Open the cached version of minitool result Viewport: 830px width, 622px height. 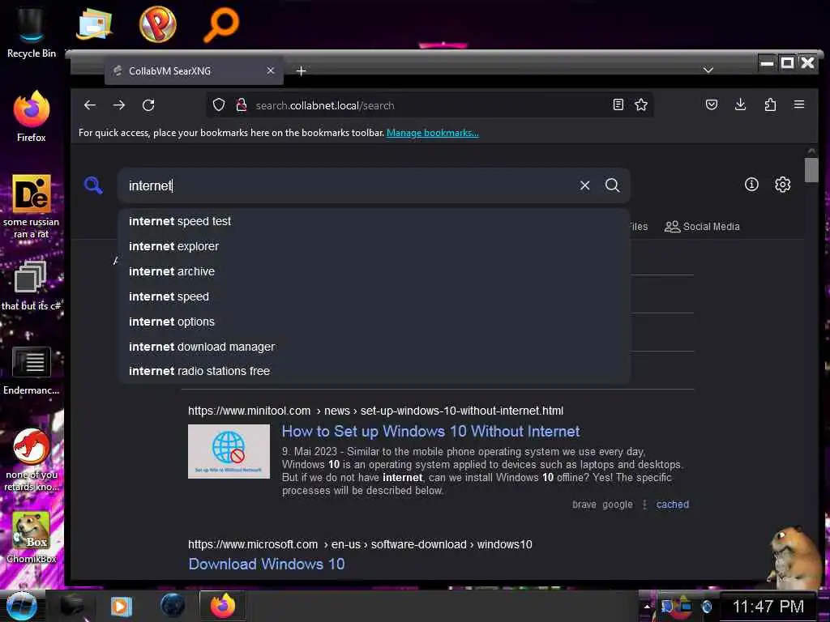point(672,504)
